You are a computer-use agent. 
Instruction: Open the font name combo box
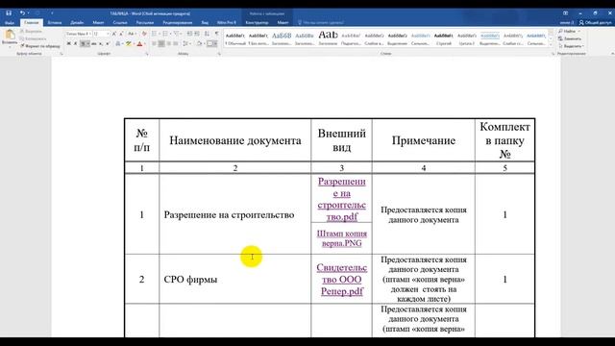[79, 34]
